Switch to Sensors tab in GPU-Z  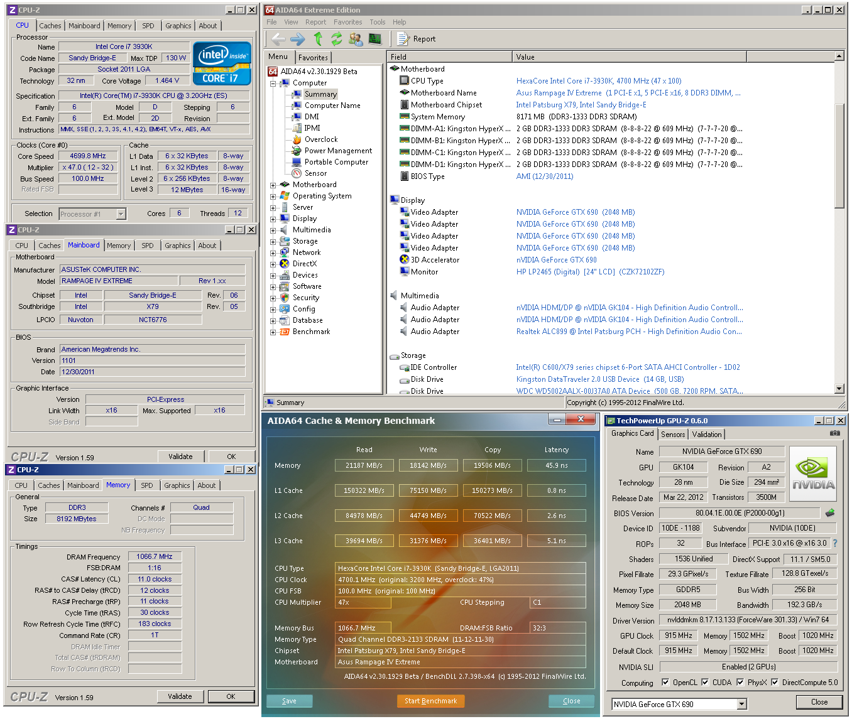click(x=673, y=435)
